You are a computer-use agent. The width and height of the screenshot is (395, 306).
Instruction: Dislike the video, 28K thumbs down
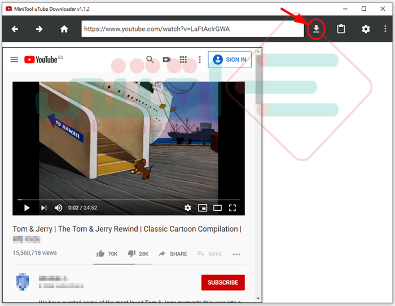coord(138,254)
